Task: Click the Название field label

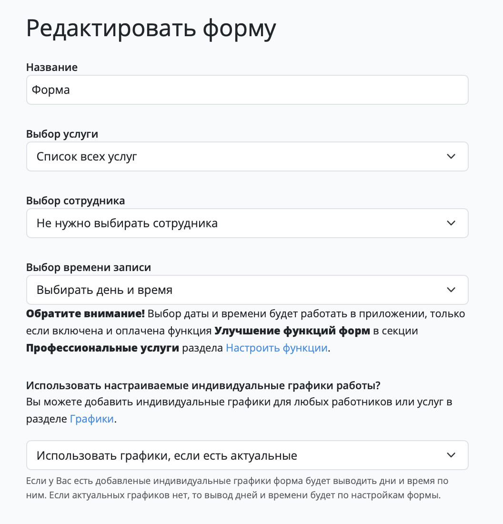Action: (52, 67)
